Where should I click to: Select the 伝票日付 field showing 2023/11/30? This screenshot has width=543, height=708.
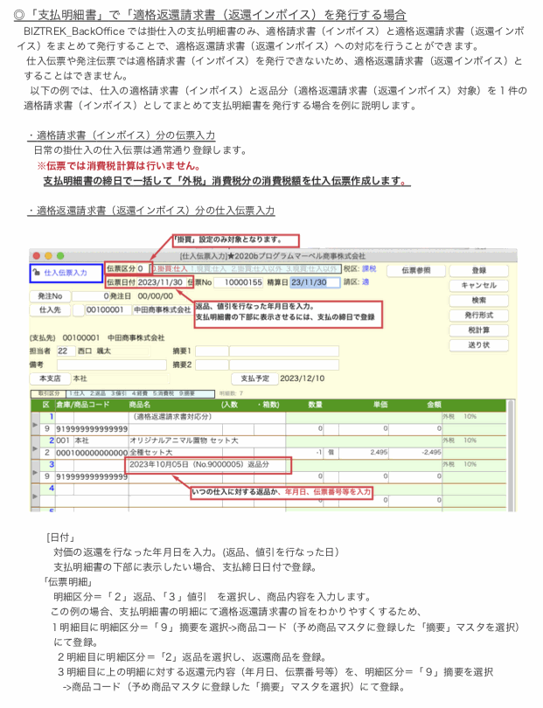coord(160,282)
